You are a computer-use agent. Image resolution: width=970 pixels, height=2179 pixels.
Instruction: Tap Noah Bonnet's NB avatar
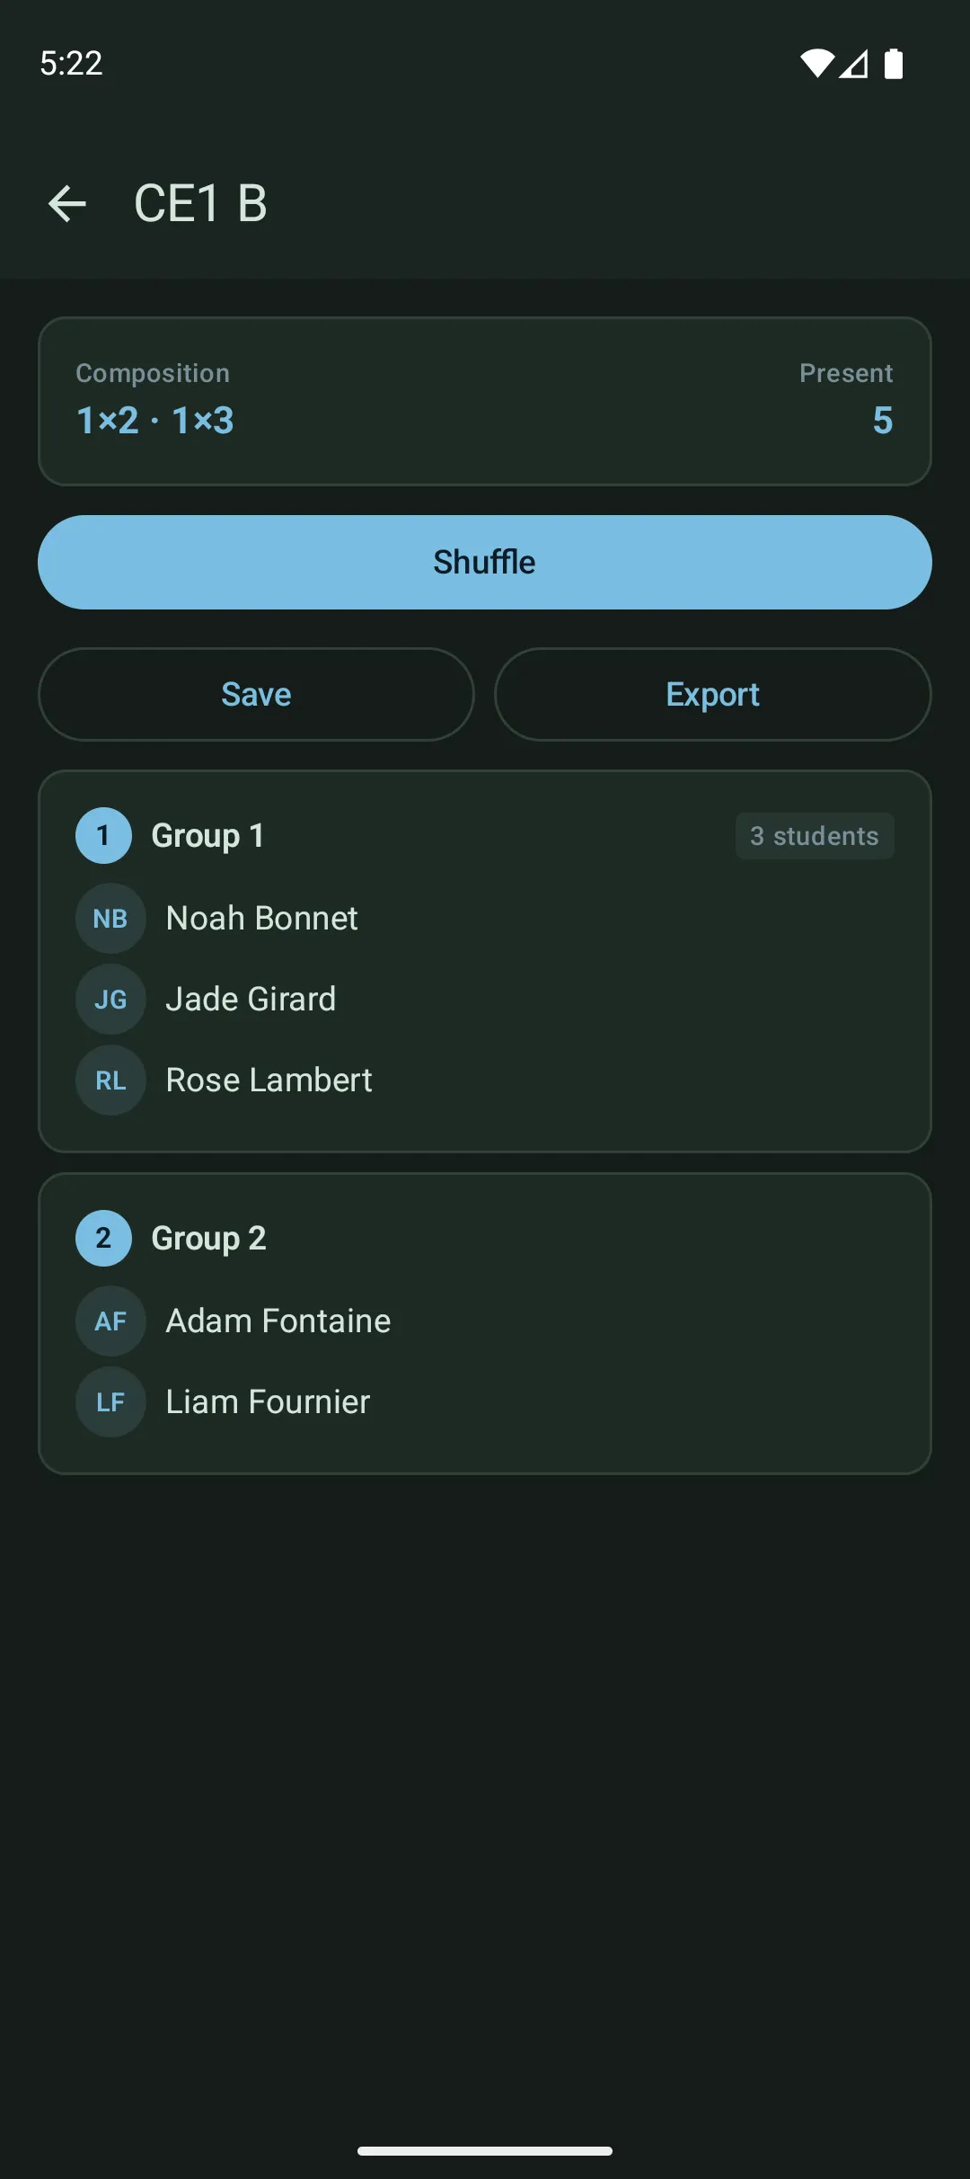[110, 918]
